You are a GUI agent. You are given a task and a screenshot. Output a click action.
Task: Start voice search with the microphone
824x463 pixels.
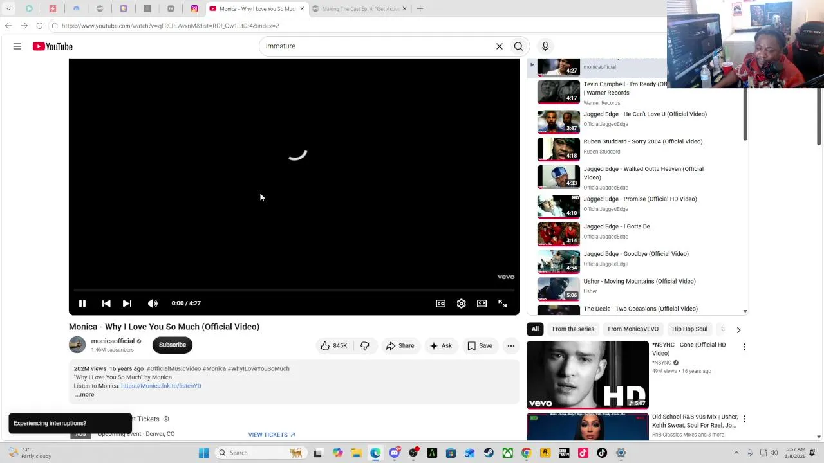[545, 46]
